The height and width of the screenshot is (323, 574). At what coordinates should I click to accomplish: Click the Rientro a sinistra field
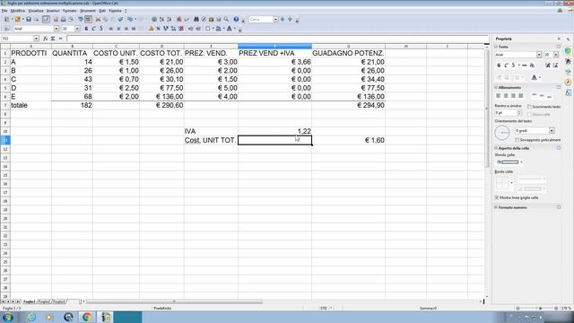coord(506,113)
